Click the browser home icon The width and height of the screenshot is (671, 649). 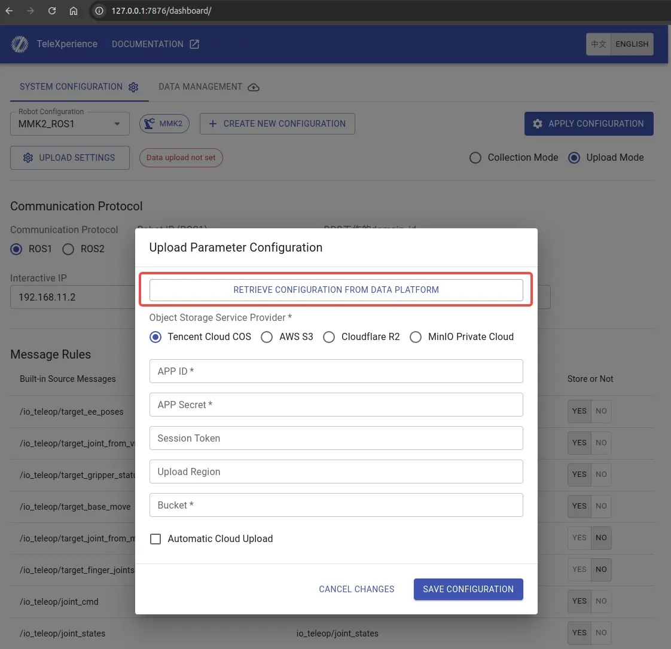click(73, 11)
